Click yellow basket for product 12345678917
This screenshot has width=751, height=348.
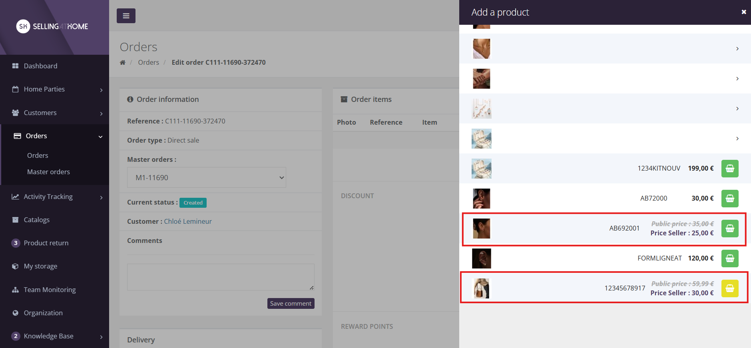pos(729,288)
